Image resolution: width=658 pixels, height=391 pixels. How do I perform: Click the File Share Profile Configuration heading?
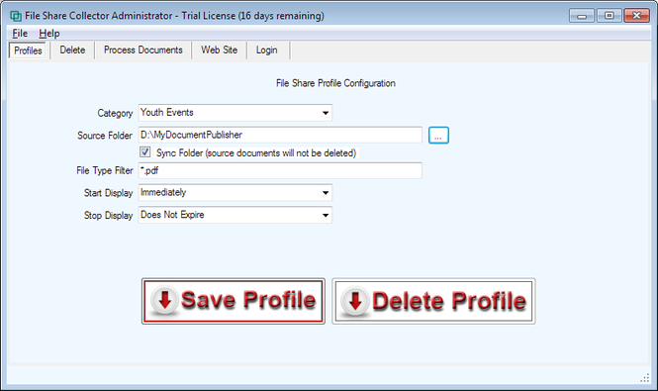(335, 83)
